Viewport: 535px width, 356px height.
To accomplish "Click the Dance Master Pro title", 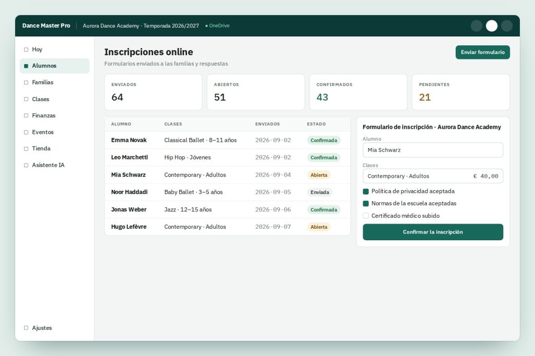I will (46, 26).
